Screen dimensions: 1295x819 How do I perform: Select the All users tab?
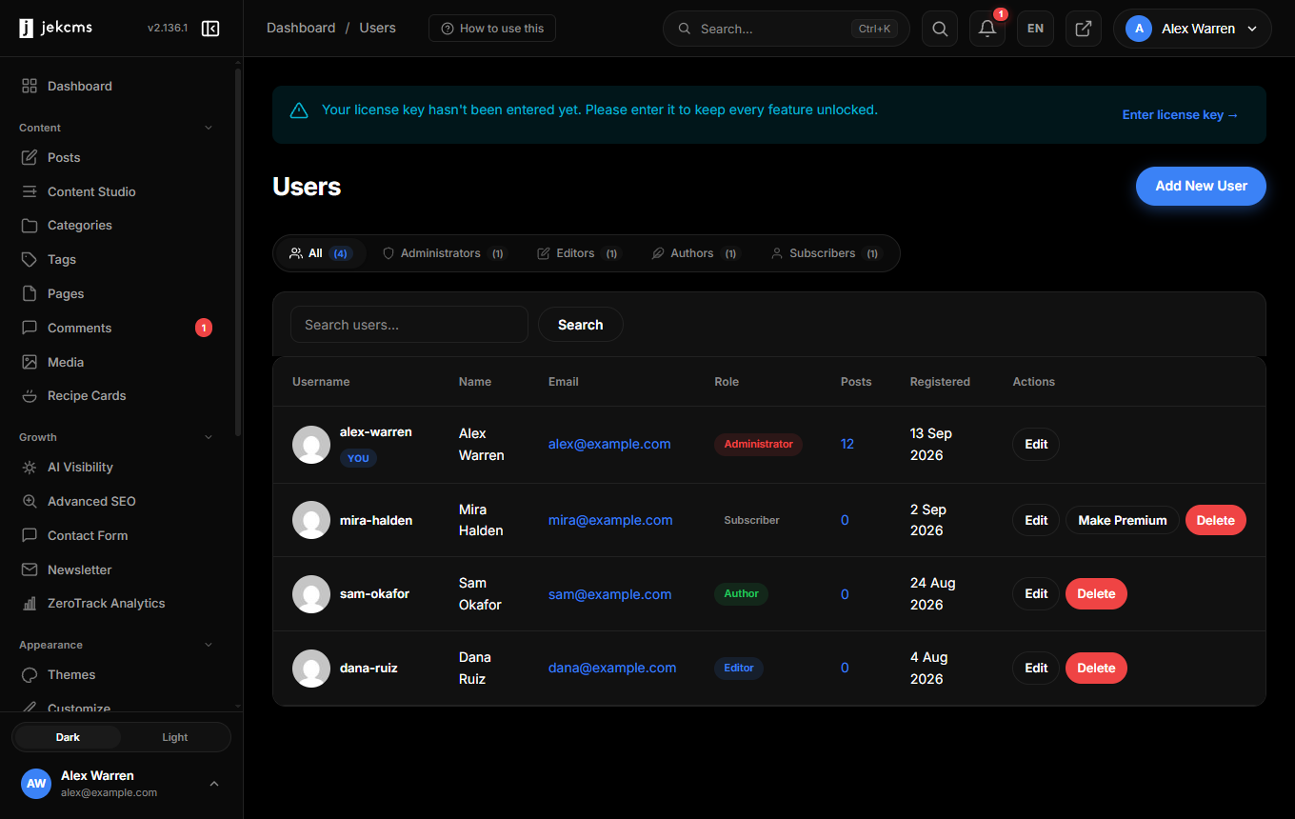coord(321,253)
